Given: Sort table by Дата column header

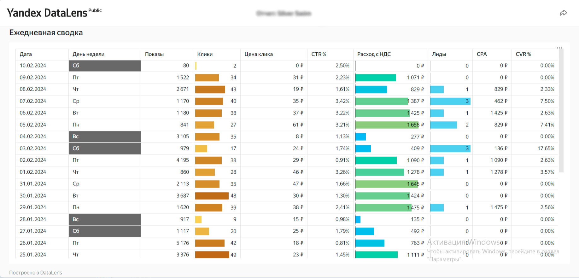Looking at the screenshot, I should (x=26, y=54).
